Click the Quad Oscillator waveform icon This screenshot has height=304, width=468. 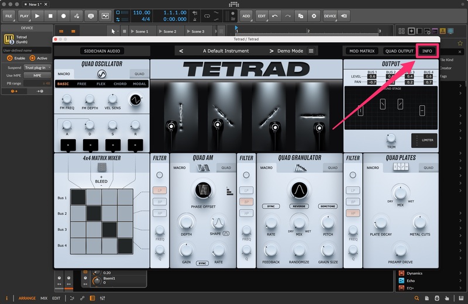[x=101, y=74]
